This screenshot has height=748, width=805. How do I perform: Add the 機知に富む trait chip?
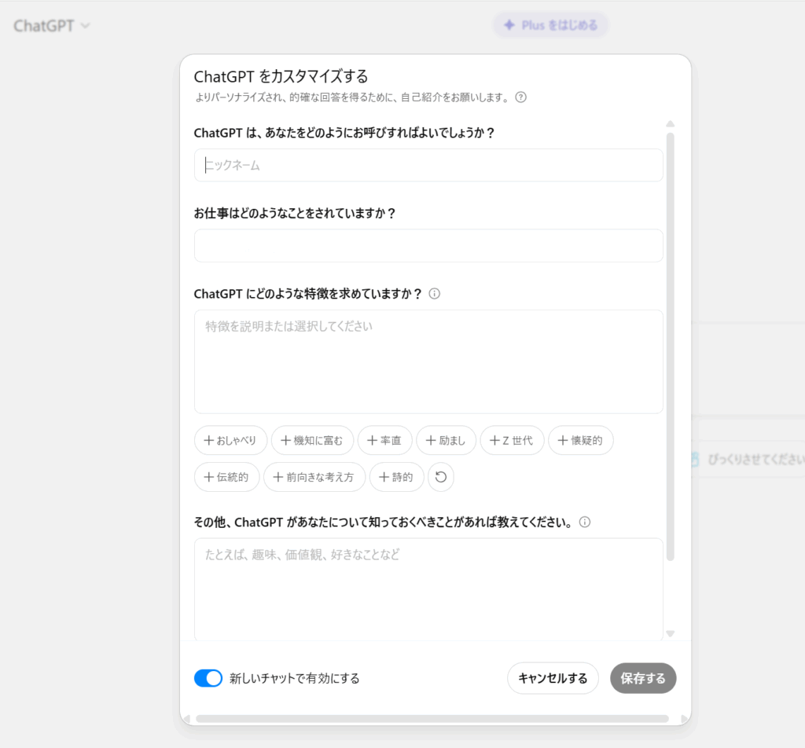click(312, 440)
